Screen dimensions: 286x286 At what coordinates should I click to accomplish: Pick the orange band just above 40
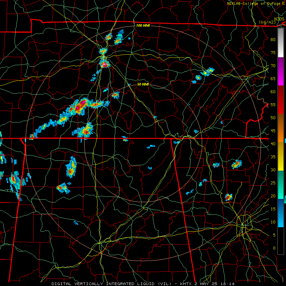(x=281, y=135)
